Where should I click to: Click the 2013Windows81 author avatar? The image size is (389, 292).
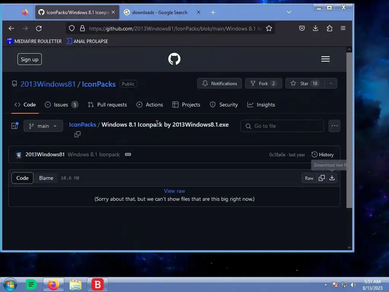coord(19,155)
